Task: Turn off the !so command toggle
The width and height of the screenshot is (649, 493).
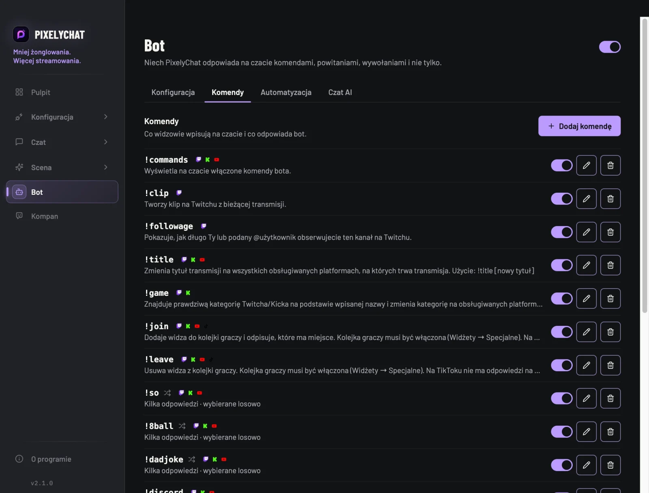Action: [x=561, y=398]
